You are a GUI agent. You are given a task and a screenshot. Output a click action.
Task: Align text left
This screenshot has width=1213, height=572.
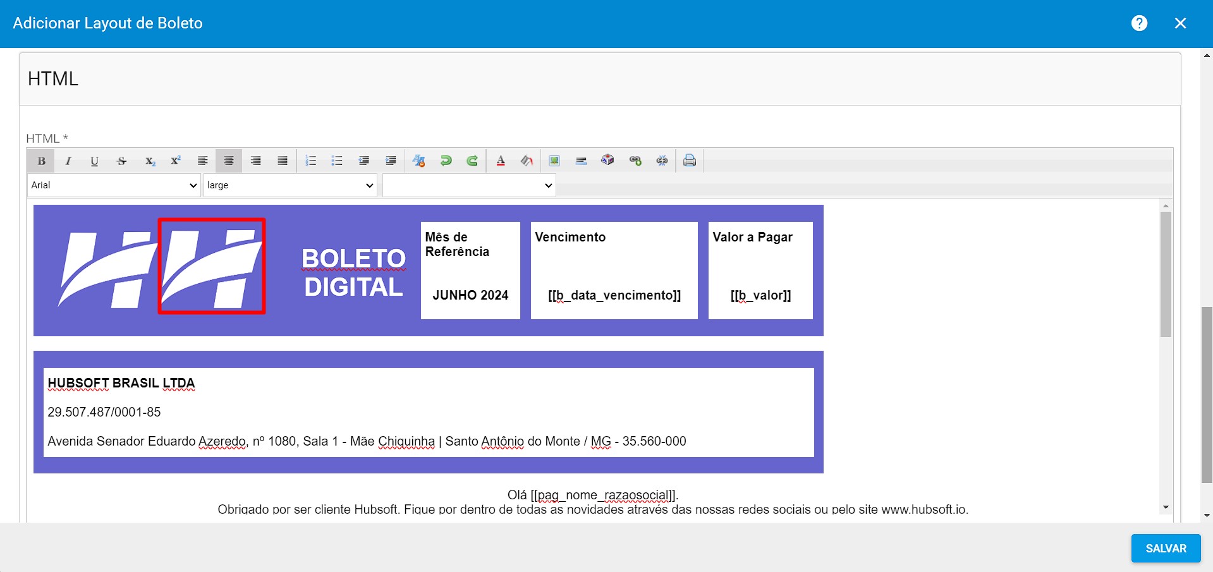point(202,161)
